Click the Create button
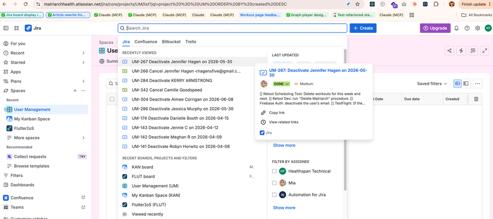This screenshot has width=493, height=219. 363,28
